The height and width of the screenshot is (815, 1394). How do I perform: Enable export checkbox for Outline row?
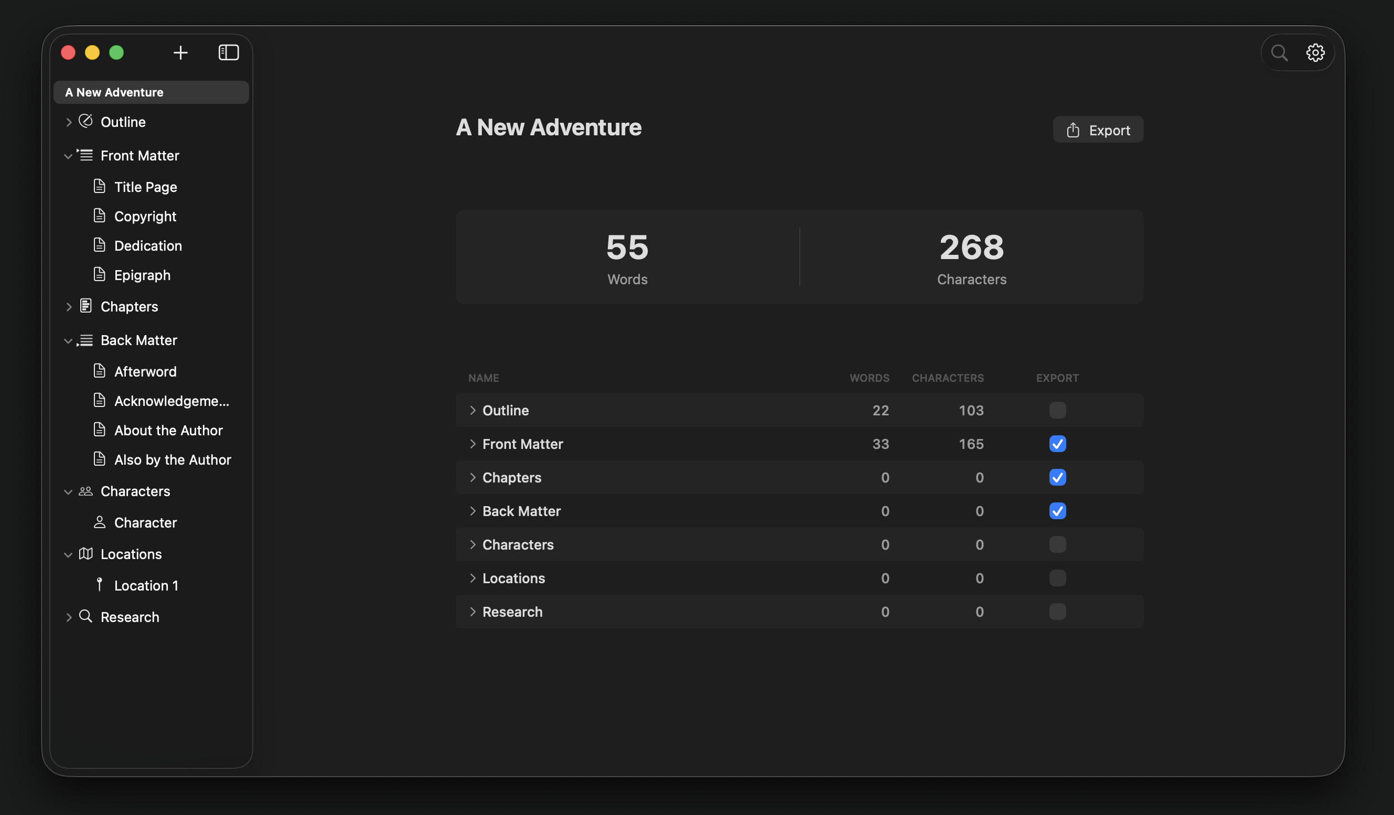coord(1057,411)
